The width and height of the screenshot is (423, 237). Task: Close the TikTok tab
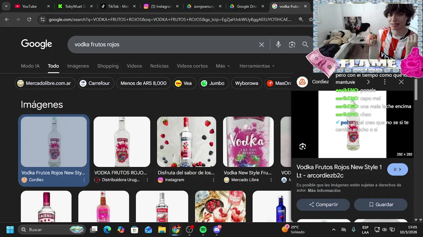[x=134, y=6]
